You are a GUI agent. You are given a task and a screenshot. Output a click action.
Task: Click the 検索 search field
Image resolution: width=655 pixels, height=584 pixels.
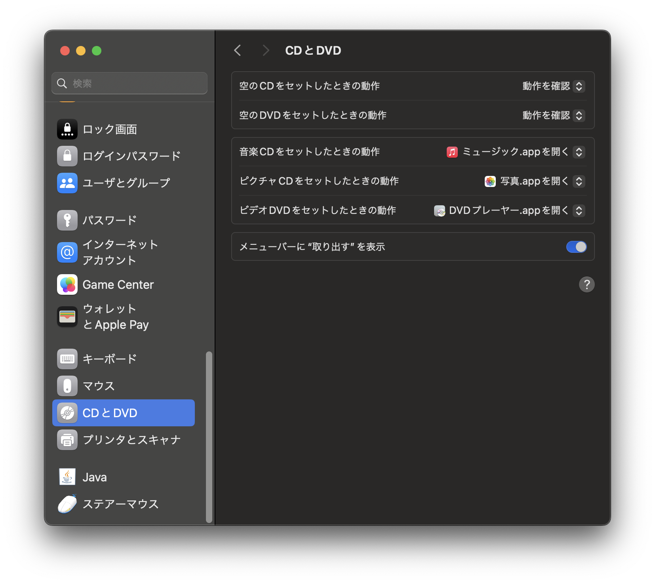click(x=129, y=83)
